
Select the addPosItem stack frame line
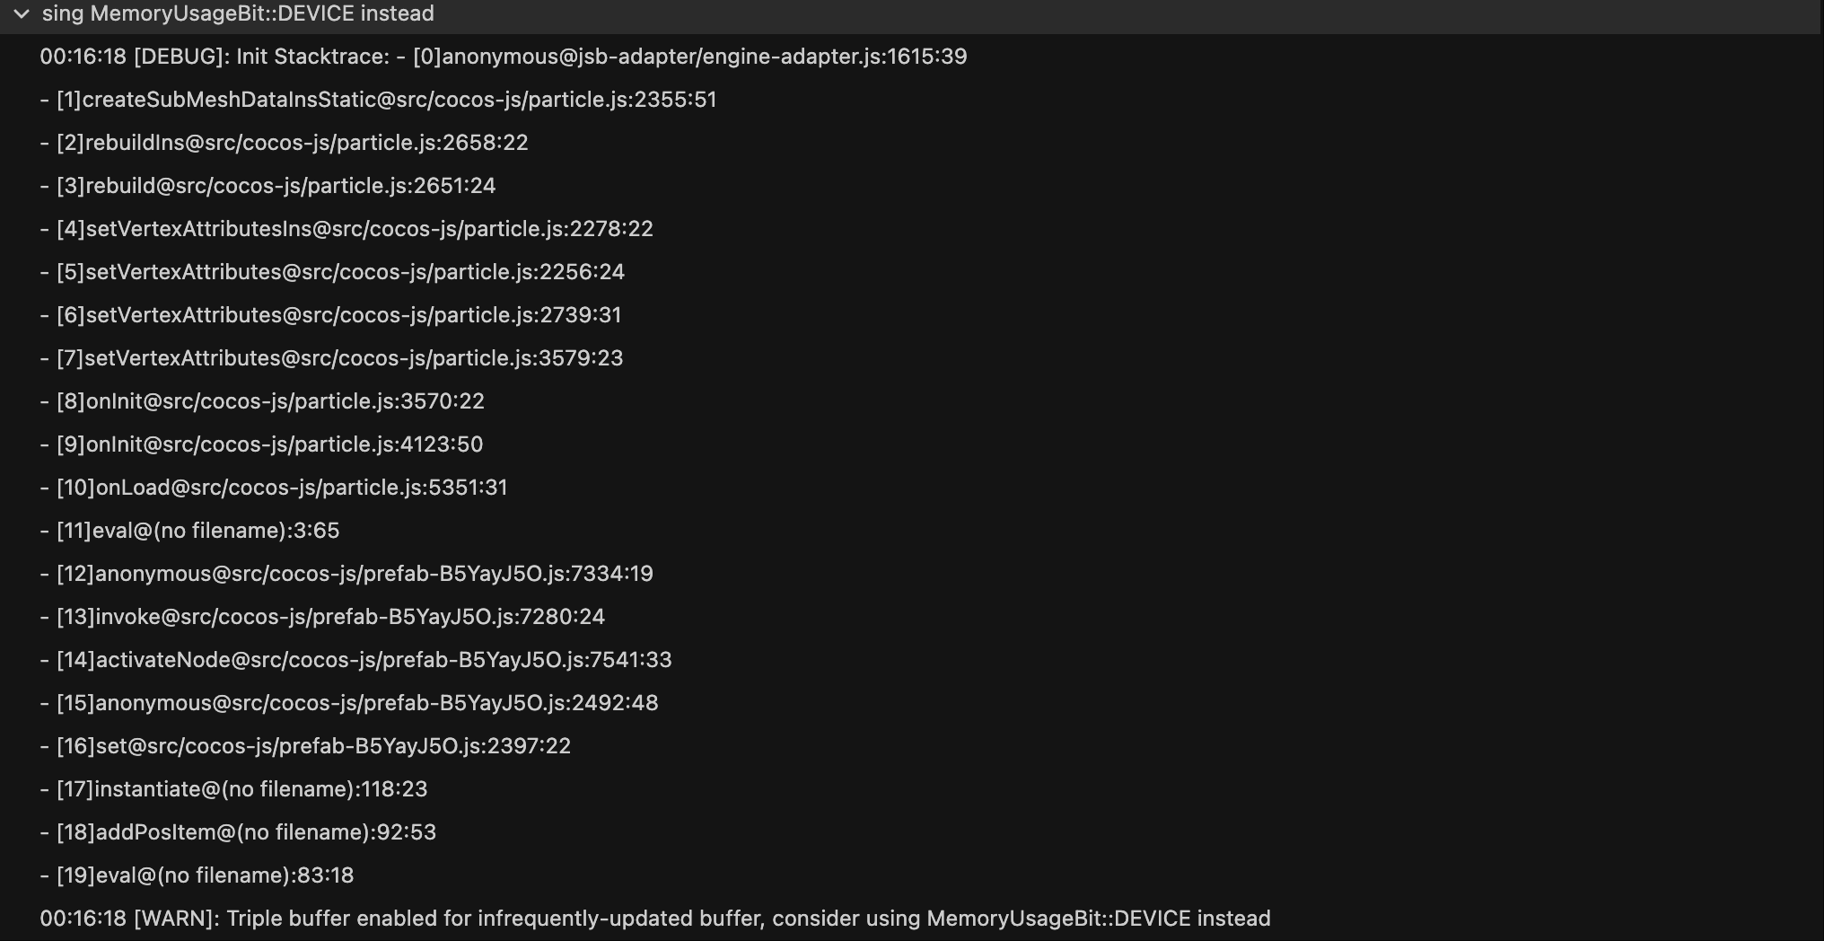point(238,832)
